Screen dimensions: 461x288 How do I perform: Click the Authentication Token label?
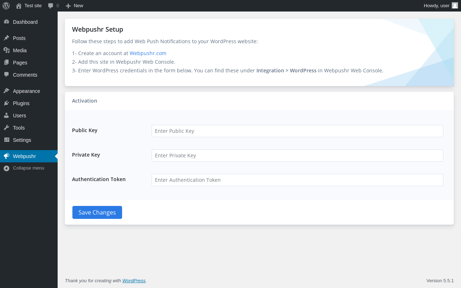click(99, 179)
